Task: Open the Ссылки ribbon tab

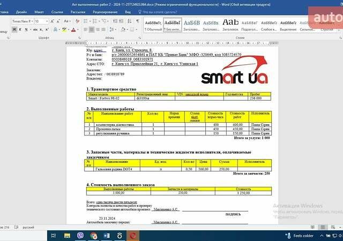Action: click(57, 12)
